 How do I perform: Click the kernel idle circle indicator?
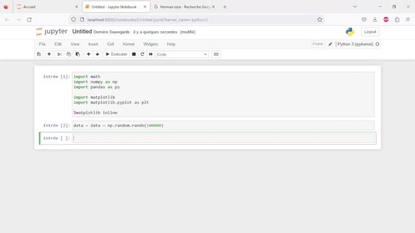(x=377, y=44)
